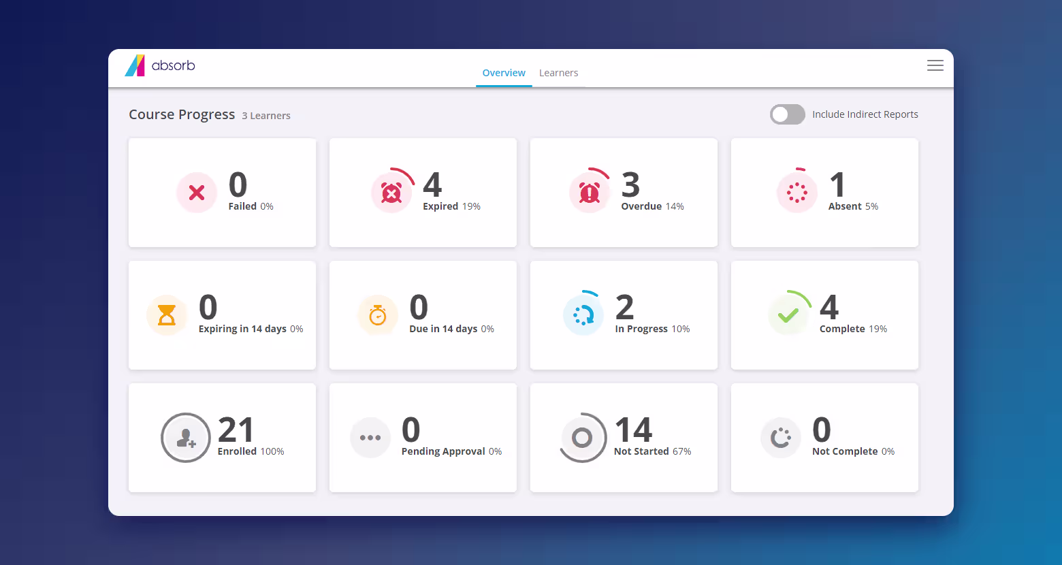Click the Due in 14 days stopwatch icon

[378, 315]
